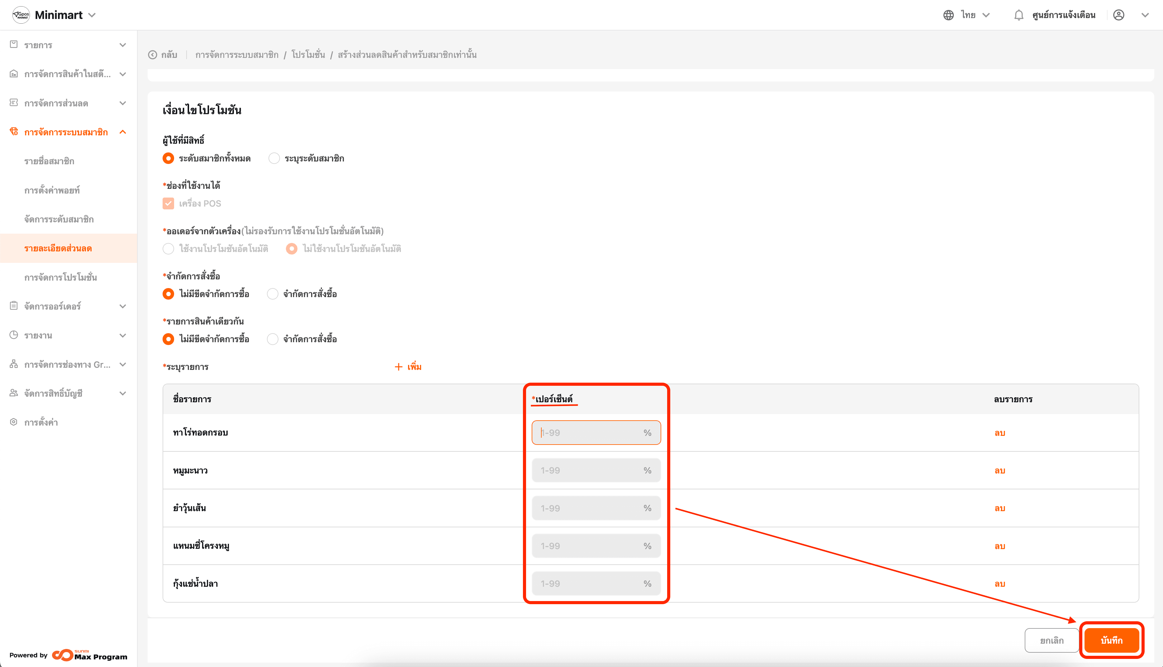This screenshot has height=667, width=1163.
Task: Go to การจัดการโปรโมชั่น sidebar item
Action: tap(60, 277)
